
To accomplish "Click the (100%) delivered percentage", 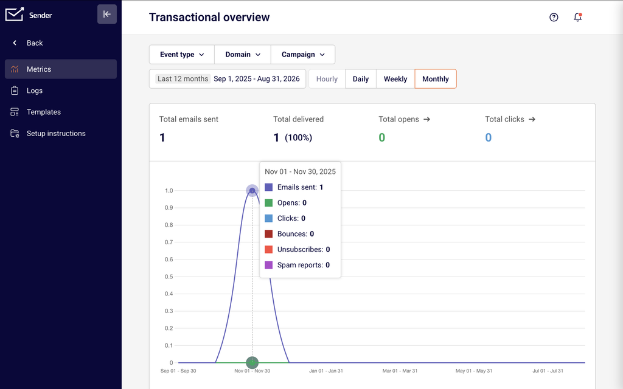I will tap(298, 138).
